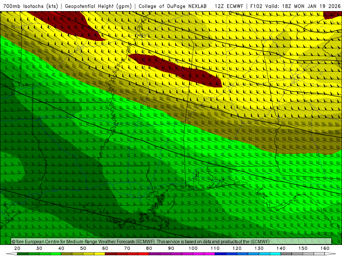This screenshot has width=342, height=256.
Task: Click the colorbar label "140"
Action: (x=281, y=248)
